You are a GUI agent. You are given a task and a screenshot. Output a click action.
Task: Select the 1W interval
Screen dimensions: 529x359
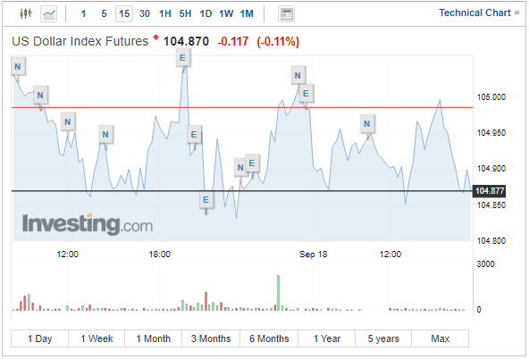coord(226,13)
